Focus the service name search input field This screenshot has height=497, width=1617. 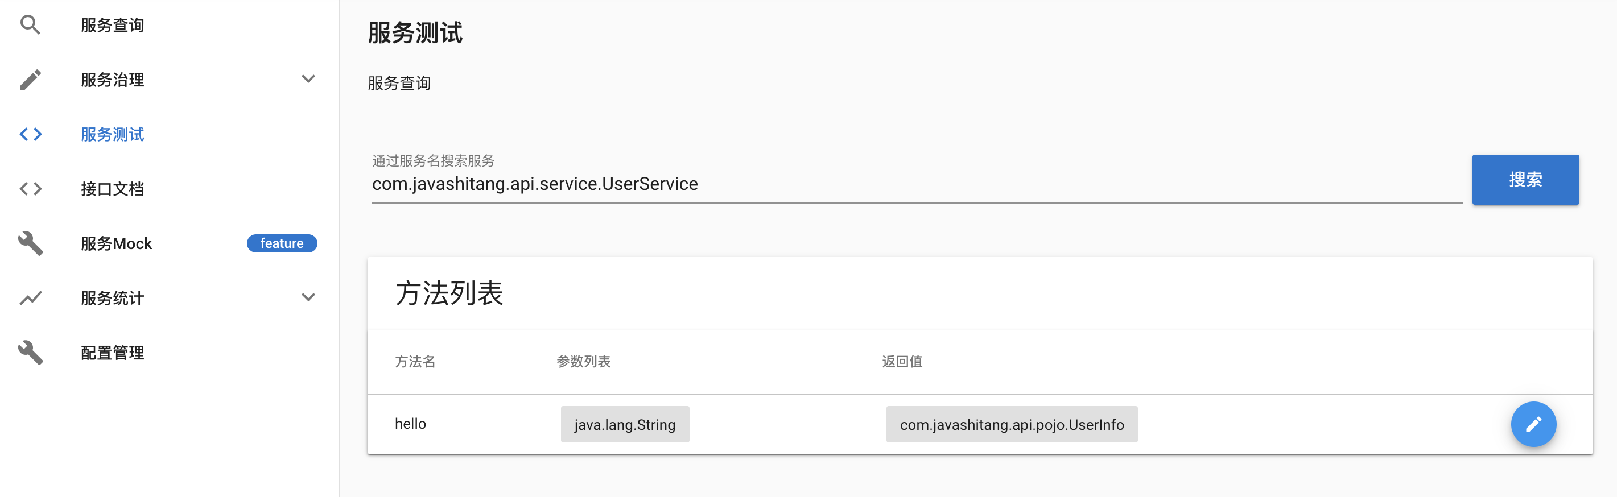tap(917, 184)
